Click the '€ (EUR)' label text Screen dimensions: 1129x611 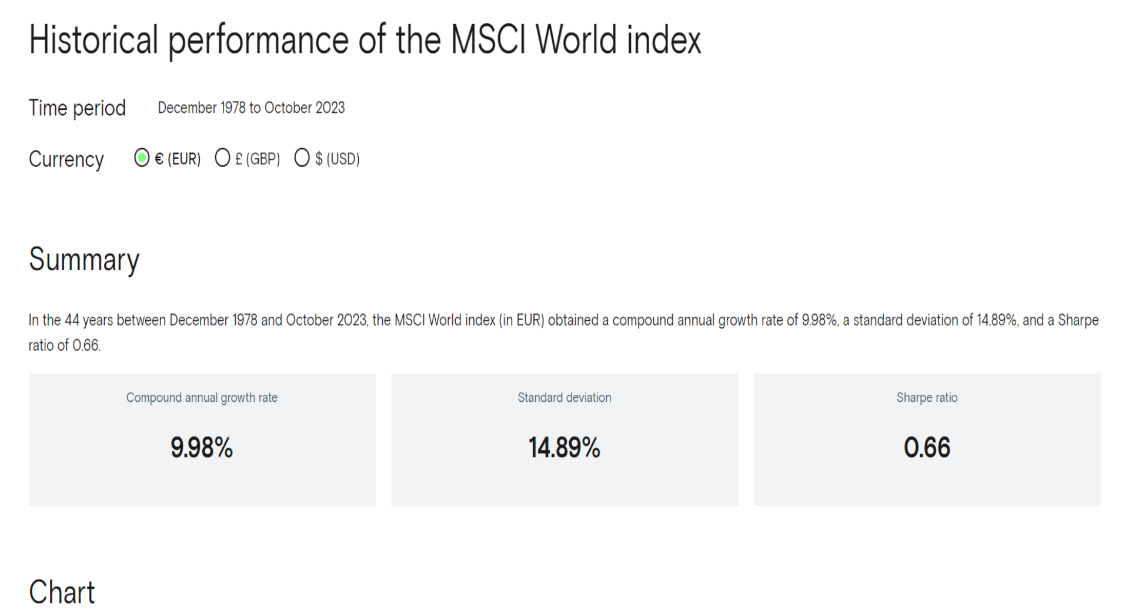tap(178, 159)
